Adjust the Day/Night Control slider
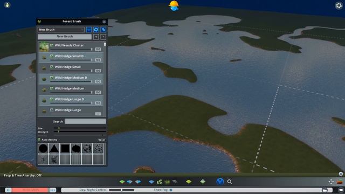This screenshot has width=345, height=194. (121, 190)
